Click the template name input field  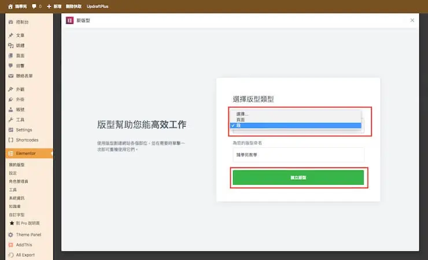pyautogui.click(x=298, y=155)
